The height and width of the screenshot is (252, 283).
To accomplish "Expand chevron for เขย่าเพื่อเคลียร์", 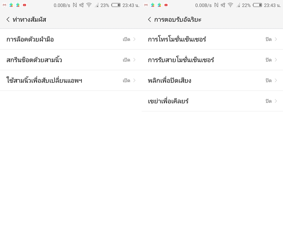I will tap(276, 101).
